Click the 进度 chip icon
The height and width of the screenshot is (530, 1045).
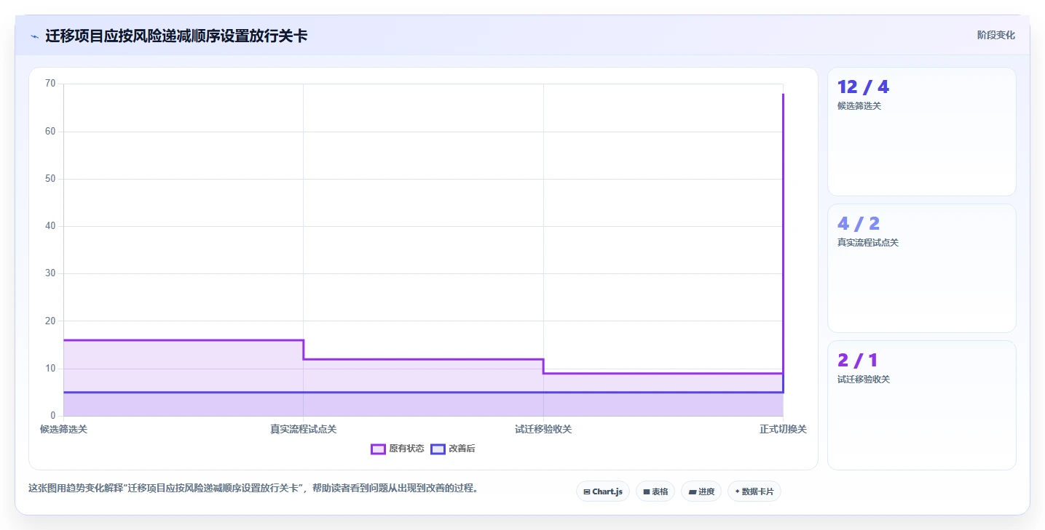tap(692, 492)
